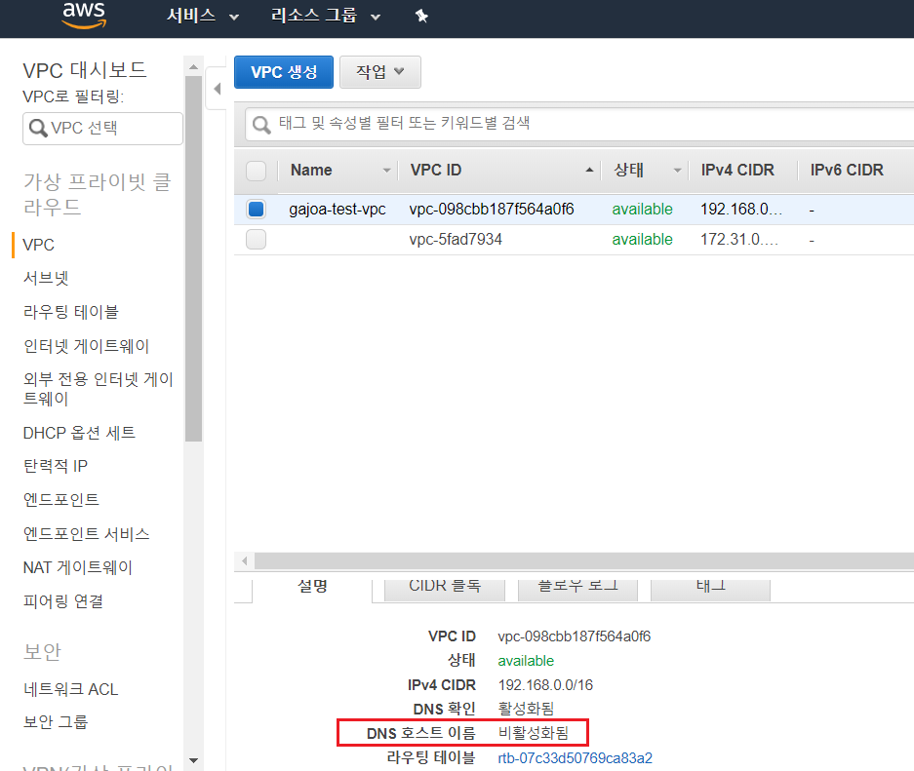Image resolution: width=914 pixels, height=771 pixels.
Task: Open 엔드포인트 서비스 in the sidebar
Action: tap(86, 533)
